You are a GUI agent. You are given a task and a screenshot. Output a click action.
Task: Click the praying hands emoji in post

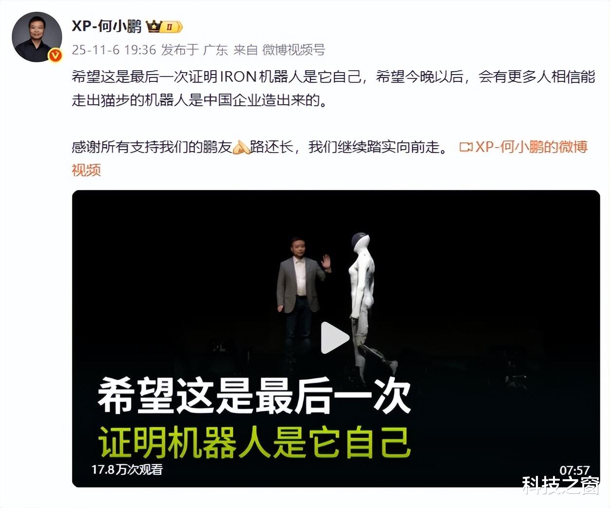pos(241,147)
